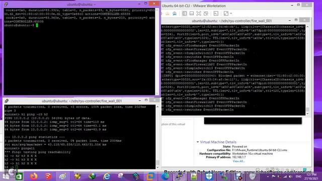Screen dimensions: 322x181
Task: Click '10.0.0.2 ping statistics' line
Action: coord(35,137)
